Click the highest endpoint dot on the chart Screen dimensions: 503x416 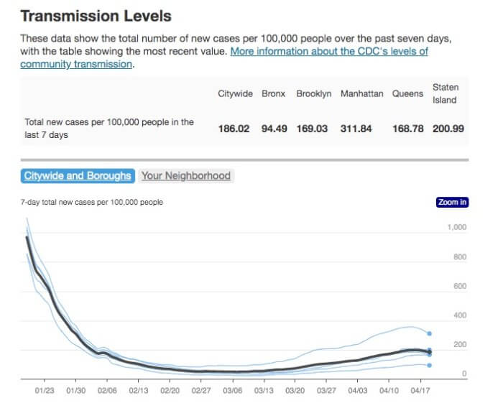point(429,333)
